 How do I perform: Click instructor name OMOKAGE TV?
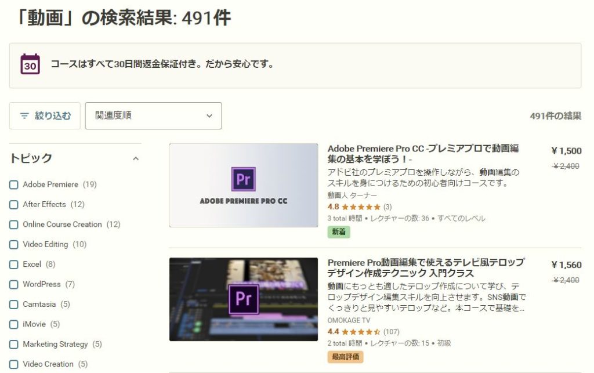[349, 320]
